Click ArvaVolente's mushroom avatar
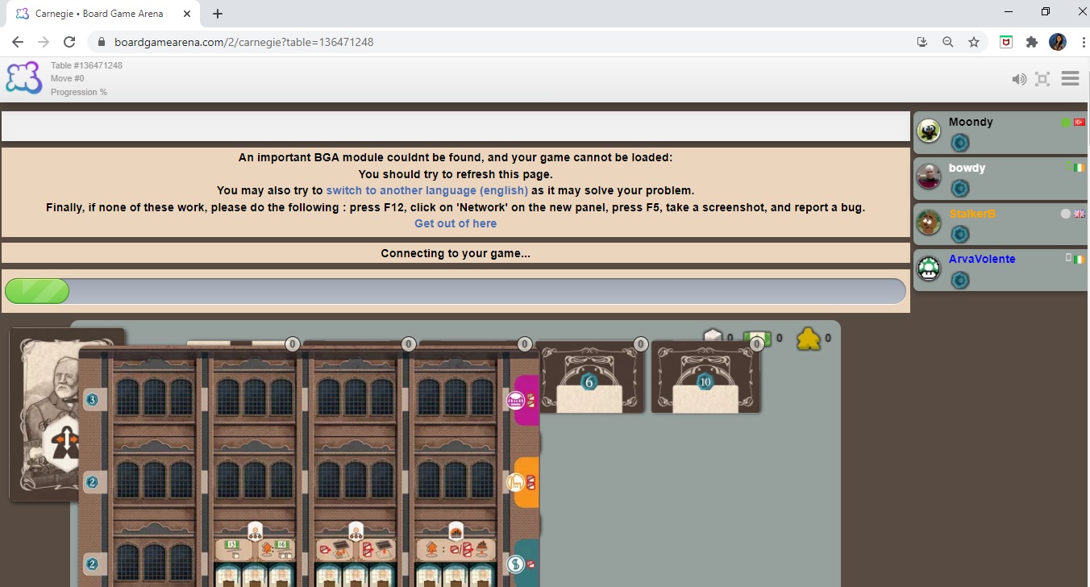This screenshot has height=587, width=1090. (930, 268)
